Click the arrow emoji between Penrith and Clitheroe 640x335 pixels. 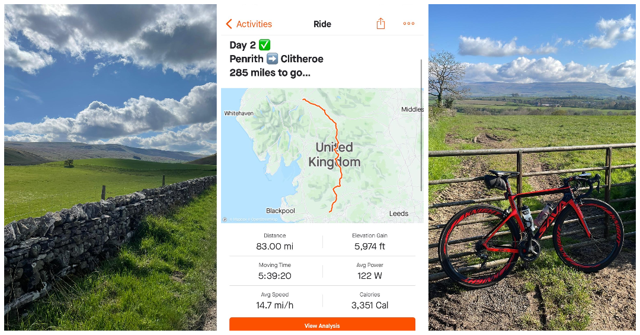(x=272, y=59)
